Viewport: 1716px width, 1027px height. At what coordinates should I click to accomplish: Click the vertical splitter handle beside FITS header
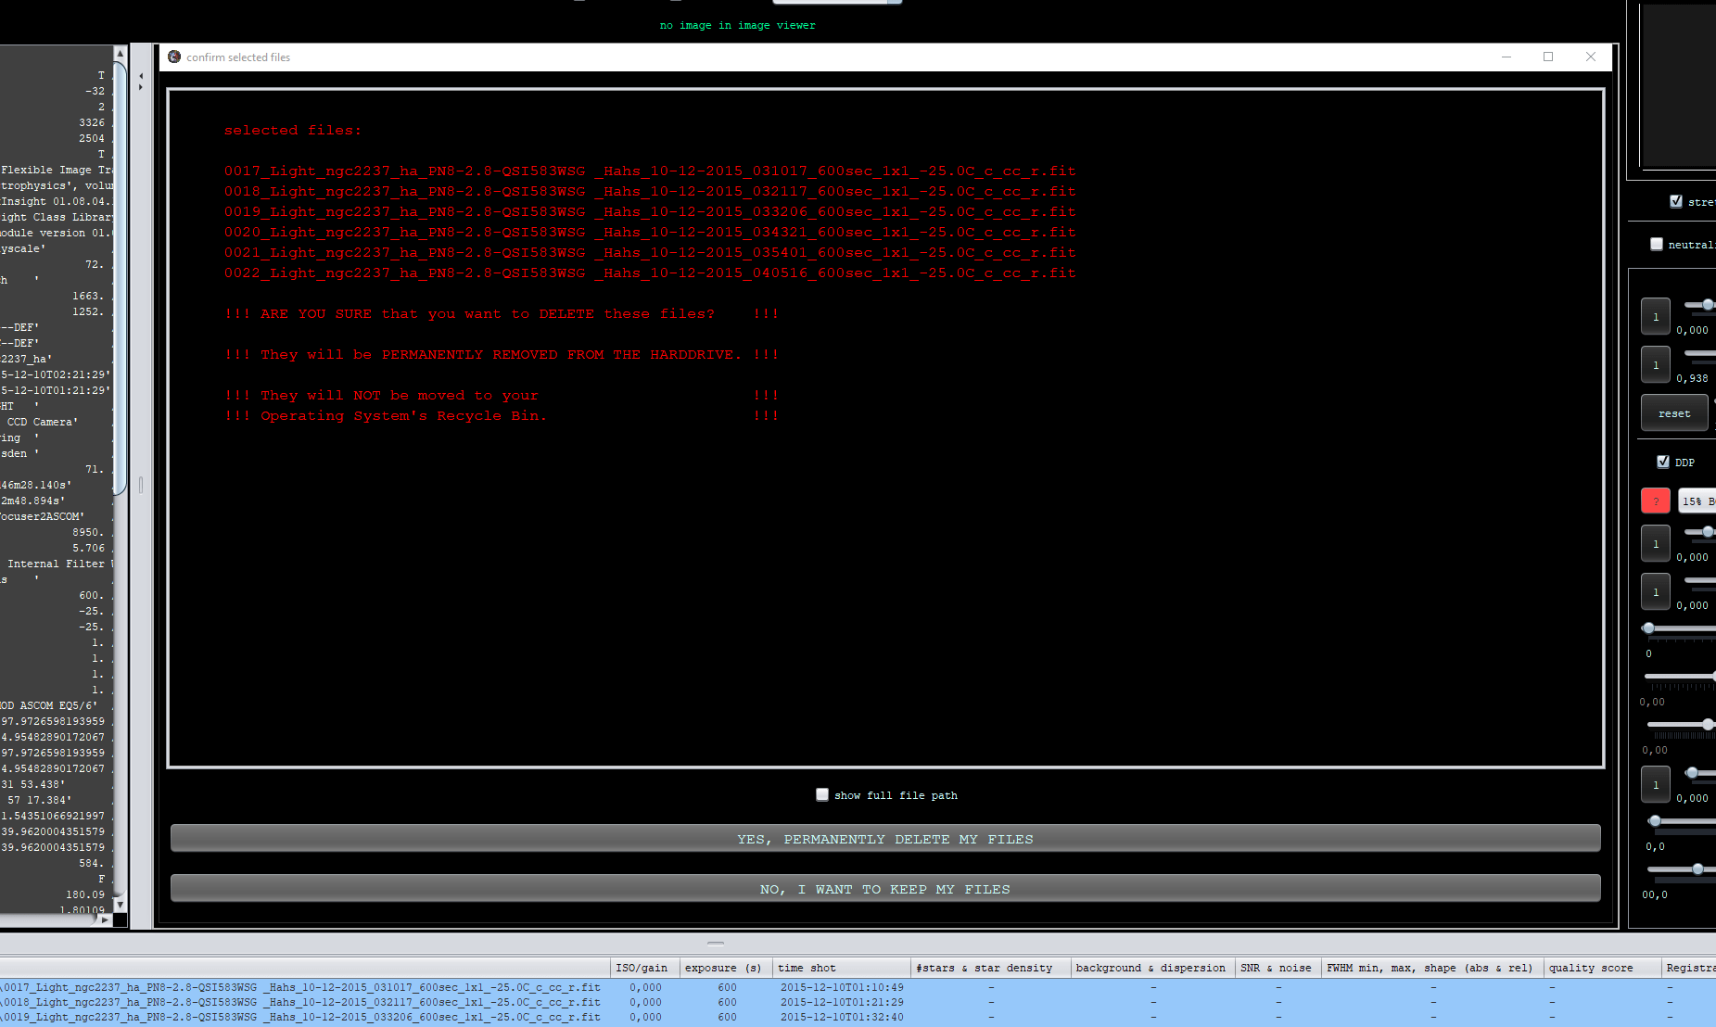pos(141,485)
